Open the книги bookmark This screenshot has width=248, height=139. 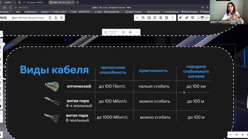pos(98,12)
